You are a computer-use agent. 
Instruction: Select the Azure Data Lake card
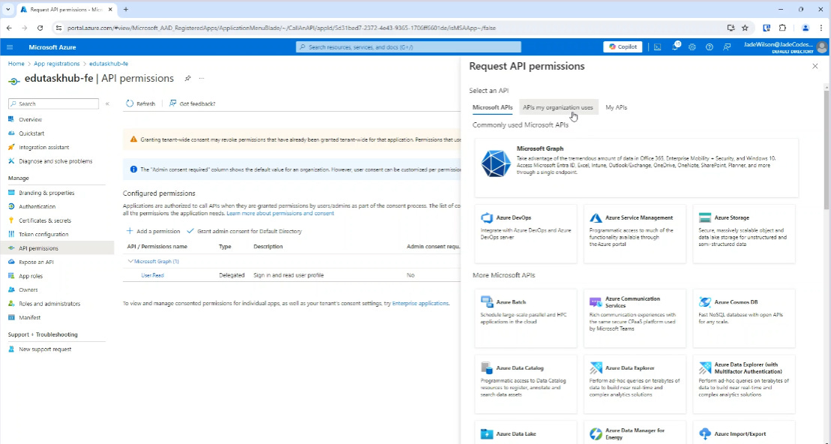[526, 432]
